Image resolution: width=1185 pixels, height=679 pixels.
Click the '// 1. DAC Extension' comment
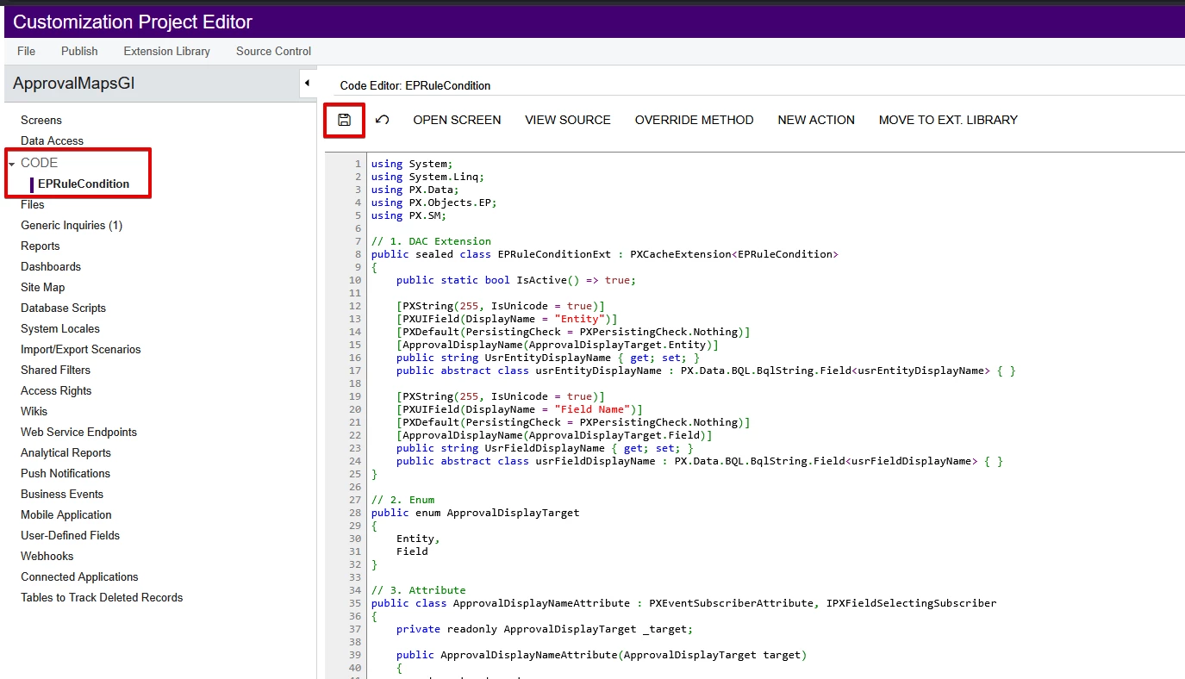(x=431, y=241)
